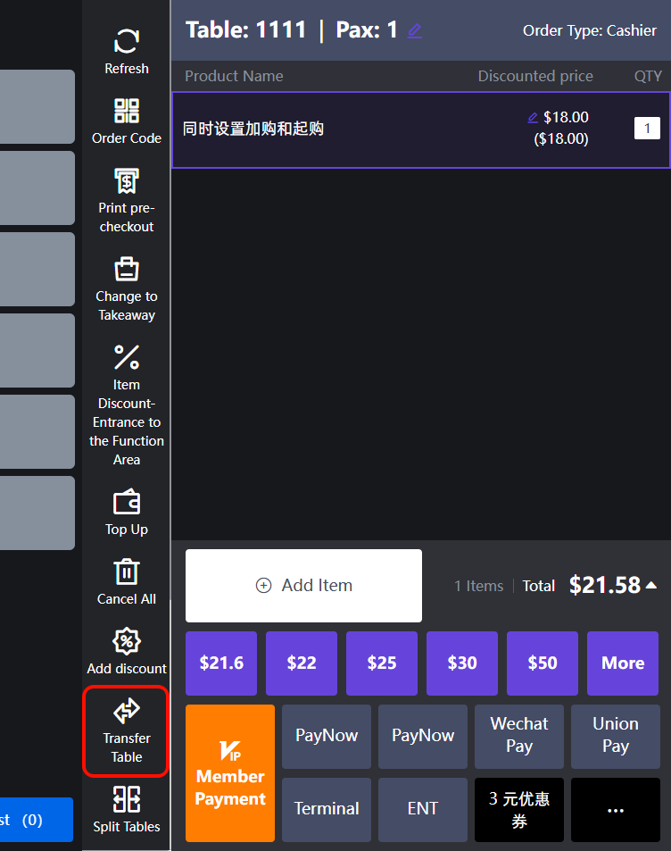Select the $50 quick cash amount
This screenshot has height=851, width=671.
coord(543,663)
